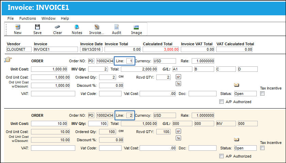
Task: Click the Invoice number field INVOICE1
Action: tap(56, 49)
